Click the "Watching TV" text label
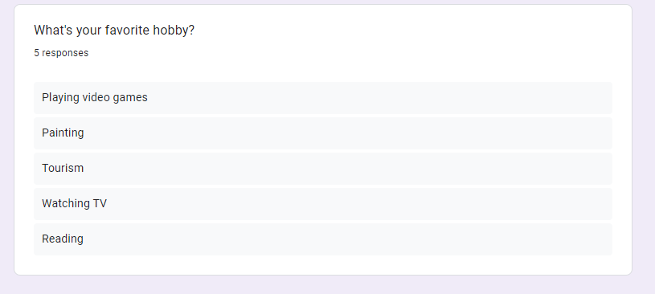 coord(75,203)
